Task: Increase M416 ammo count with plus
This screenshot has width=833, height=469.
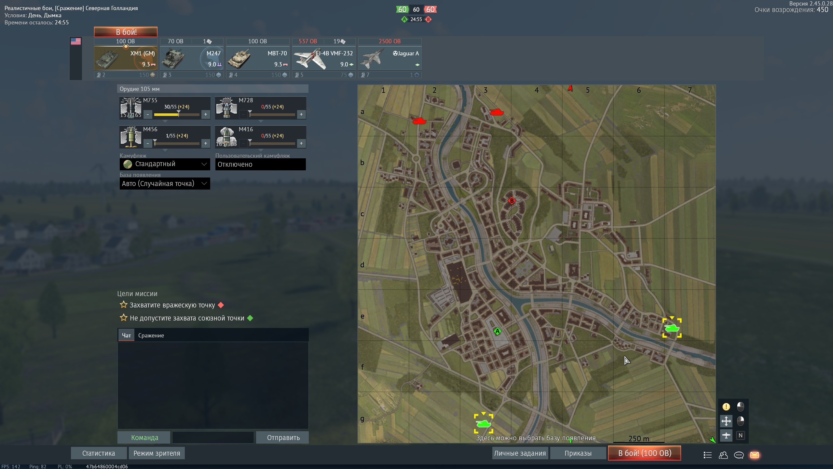Action: pyautogui.click(x=301, y=144)
